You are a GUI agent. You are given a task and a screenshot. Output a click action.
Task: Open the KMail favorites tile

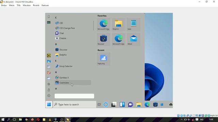coord(134,40)
